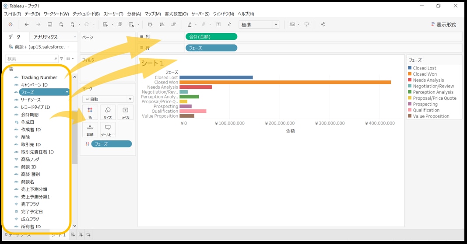Select the リードソース field in the table list
This screenshot has height=244, width=467.
[x=31, y=100]
